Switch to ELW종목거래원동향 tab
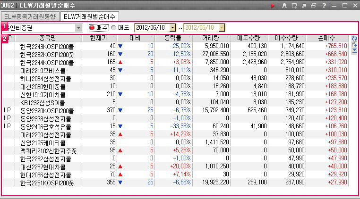 30,17
